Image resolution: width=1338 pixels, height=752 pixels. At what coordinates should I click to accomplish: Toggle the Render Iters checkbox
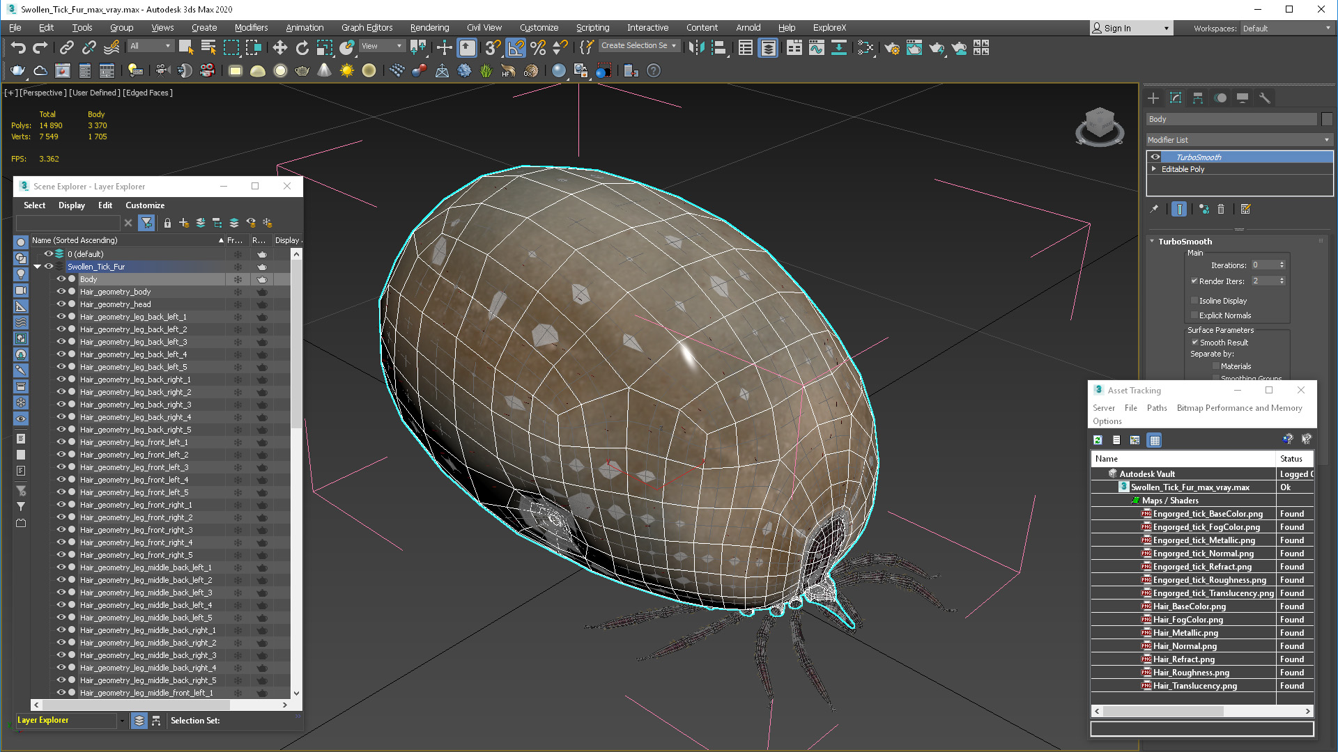coord(1194,281)
